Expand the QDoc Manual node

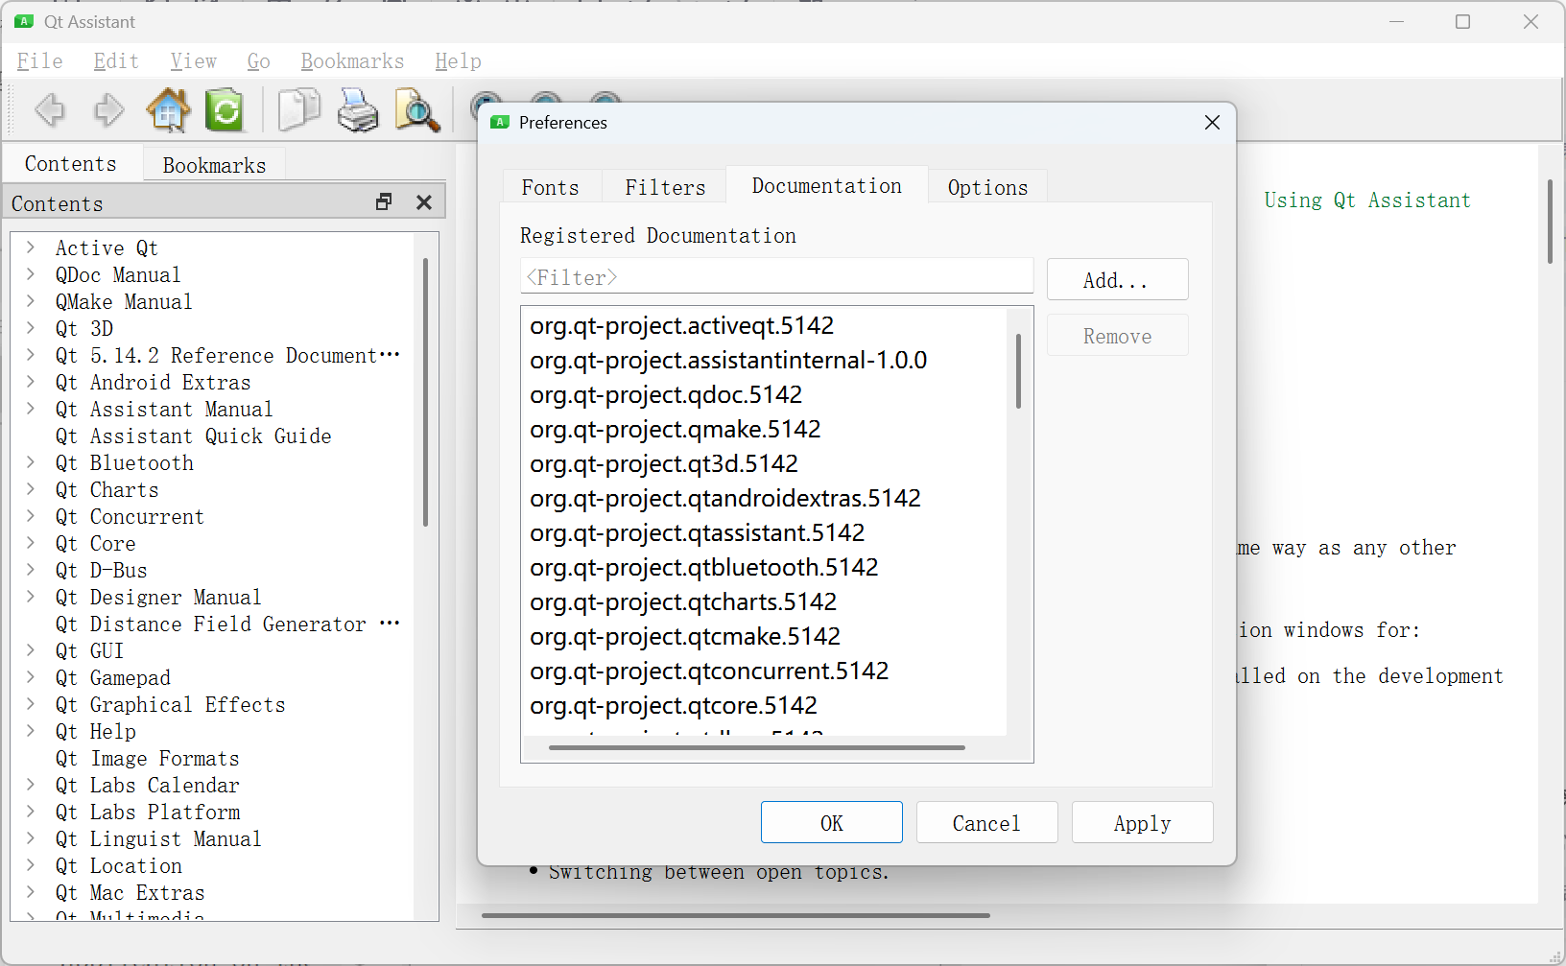tap(31, 274)
